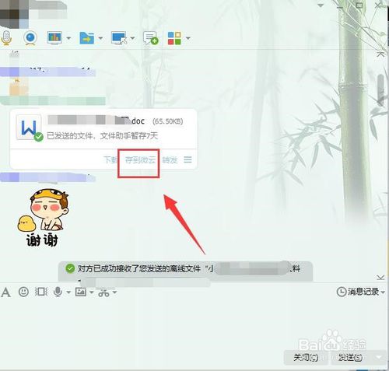Start a voice call with microphone icon
The height and width of the screenshot is (371, 389).
coord(6,38)
